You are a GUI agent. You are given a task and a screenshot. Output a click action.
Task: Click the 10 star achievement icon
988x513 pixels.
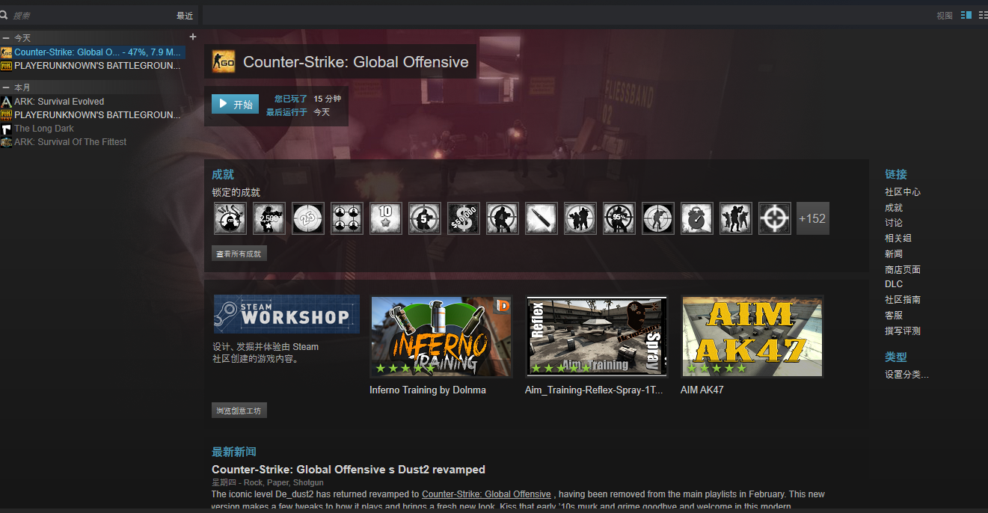click(x=386, y=218)
